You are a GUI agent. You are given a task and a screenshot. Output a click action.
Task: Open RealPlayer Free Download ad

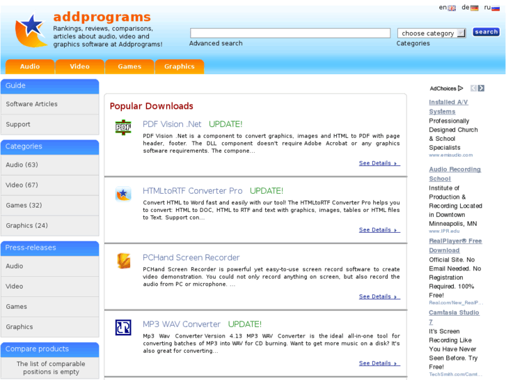455,245
